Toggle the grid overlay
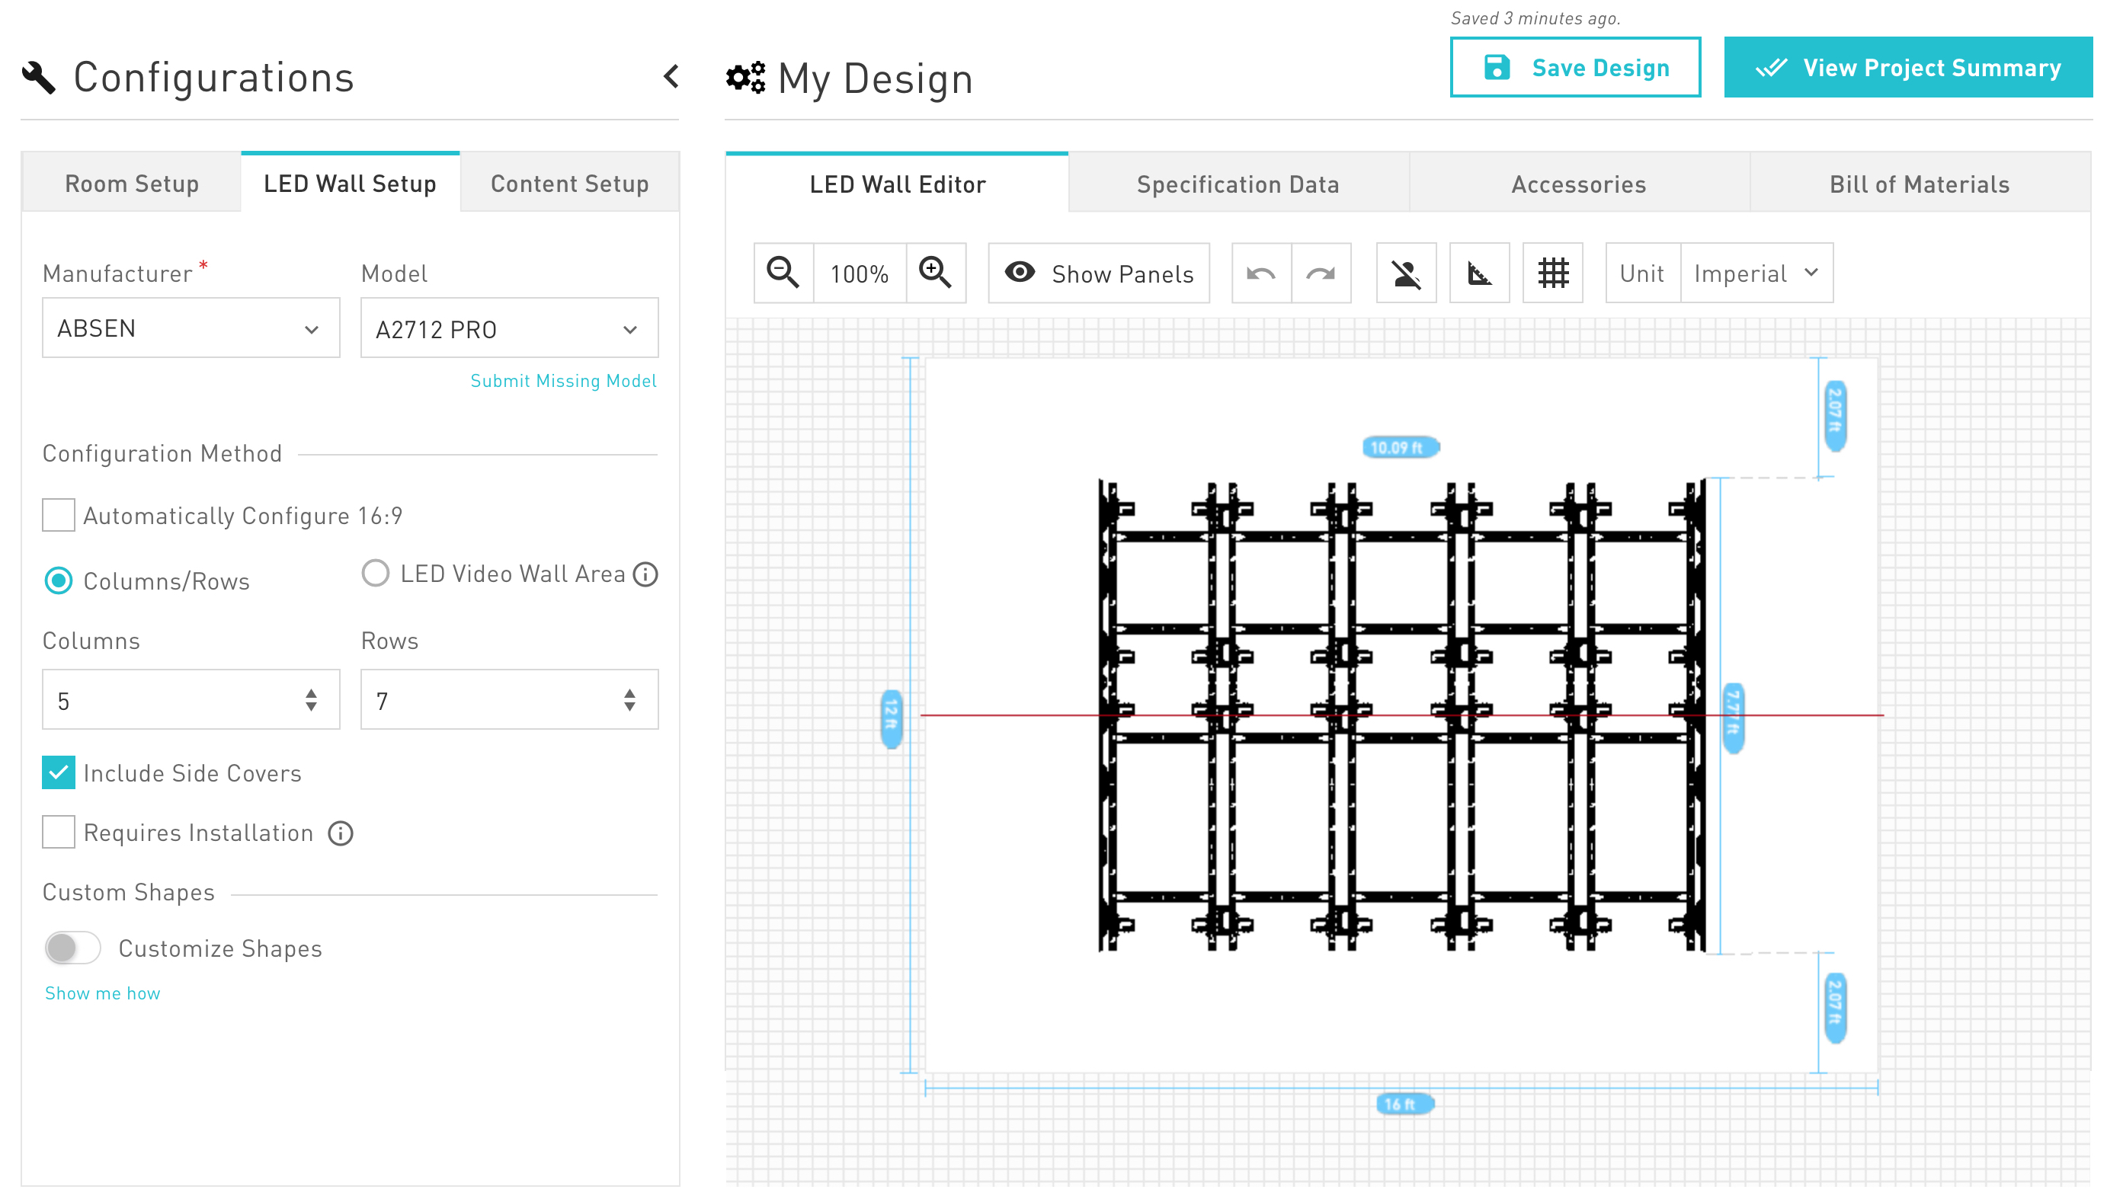This screenshot has height=1199, width=2123. tap(1553, 273)
